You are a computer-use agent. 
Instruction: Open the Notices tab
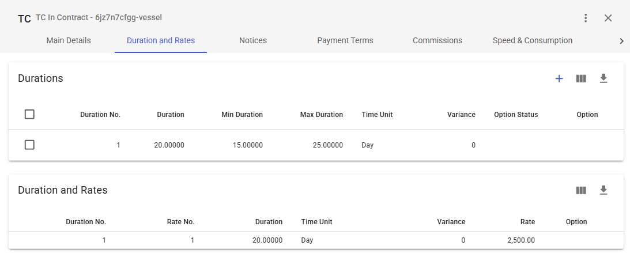point(253,41)
